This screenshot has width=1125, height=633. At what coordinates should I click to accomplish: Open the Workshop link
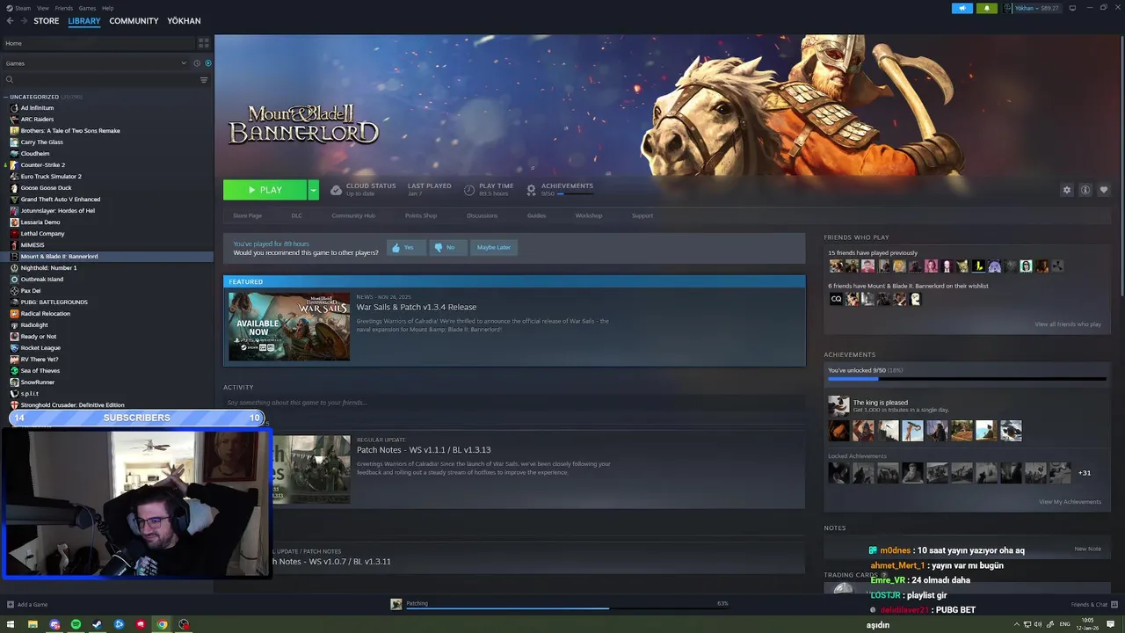[x=589, y=215]
